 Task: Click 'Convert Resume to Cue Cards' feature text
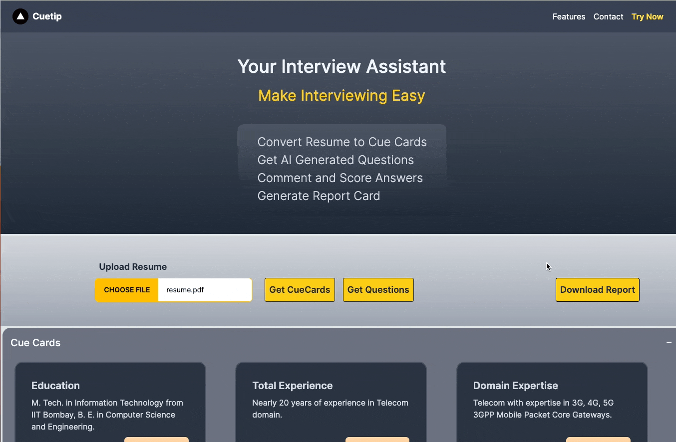342,142
